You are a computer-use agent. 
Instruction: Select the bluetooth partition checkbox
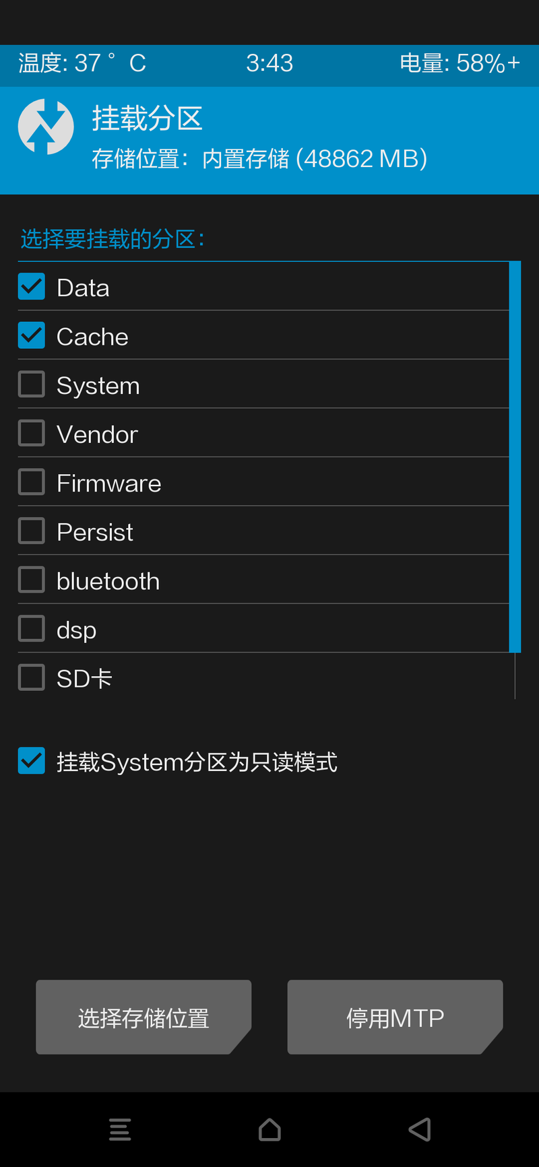click(x=32, y=580)
